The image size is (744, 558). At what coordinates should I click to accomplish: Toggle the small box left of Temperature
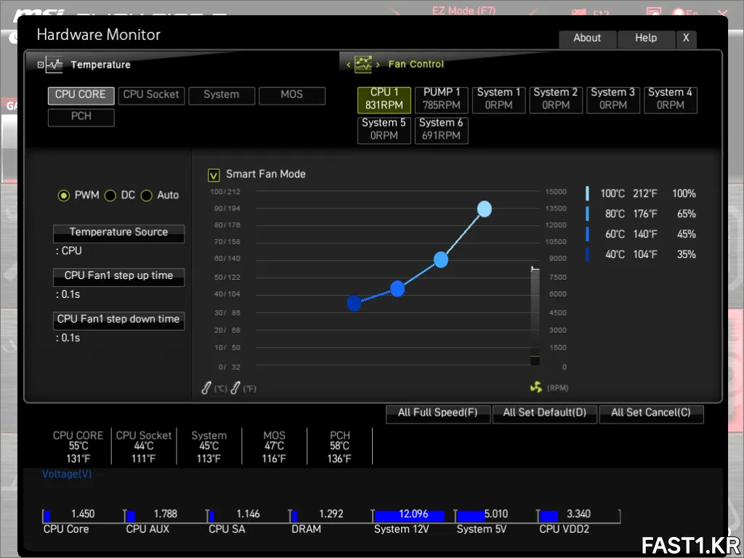[41, 65]
